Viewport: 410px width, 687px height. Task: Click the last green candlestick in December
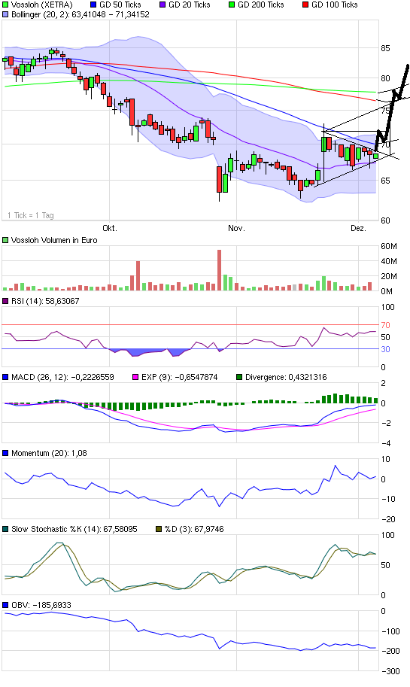coord(375,156)
